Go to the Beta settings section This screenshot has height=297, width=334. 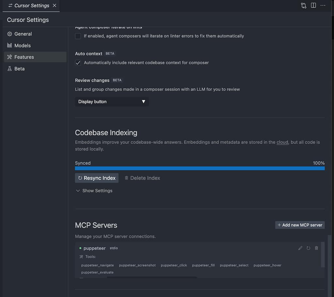pos(19,69)
